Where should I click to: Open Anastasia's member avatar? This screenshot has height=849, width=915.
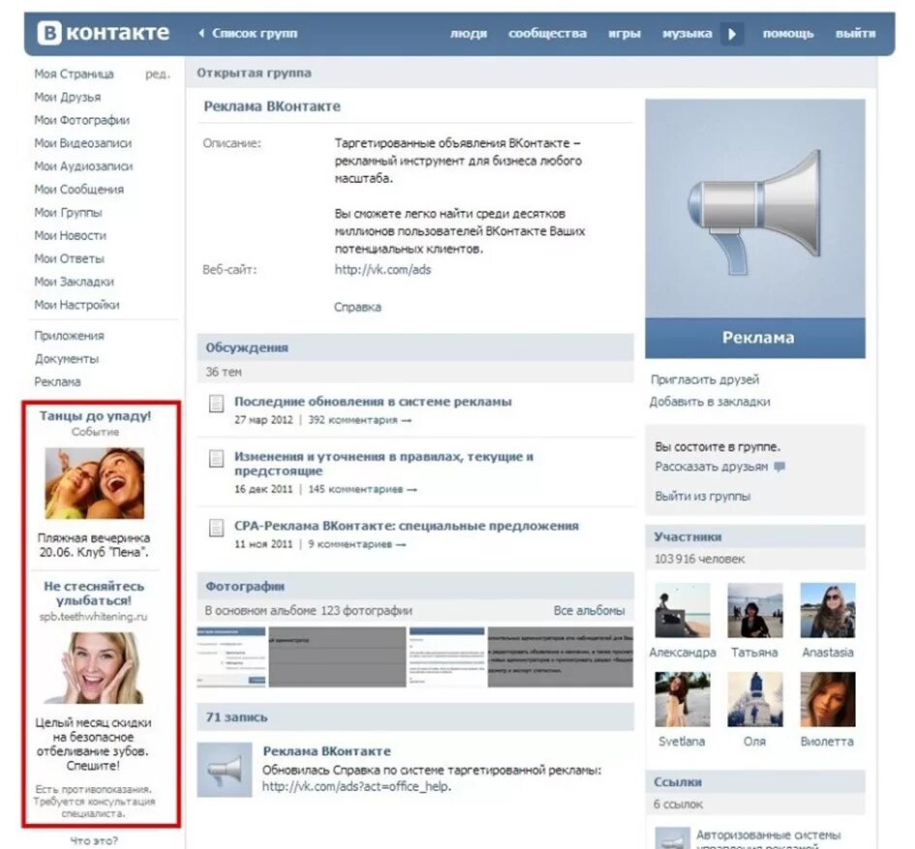(x=828, y=610)
